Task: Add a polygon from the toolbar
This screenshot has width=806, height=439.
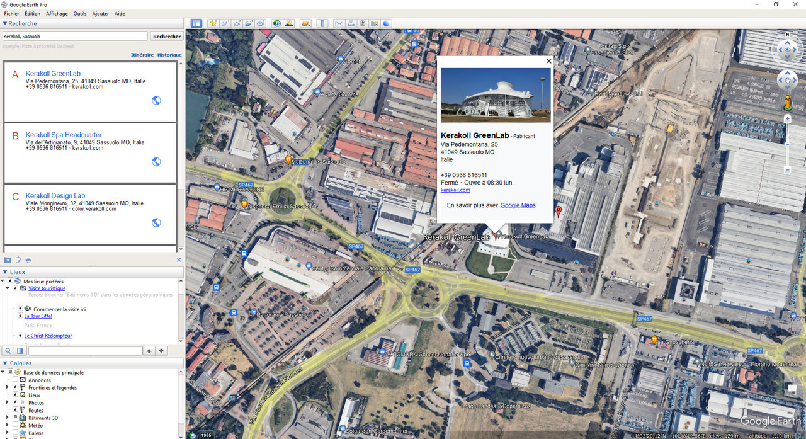Action: pos(225,23)
